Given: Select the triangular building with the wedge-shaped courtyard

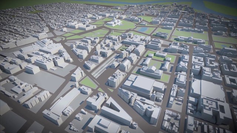Looking at the screenshot, I should click(x=116, y=111).
